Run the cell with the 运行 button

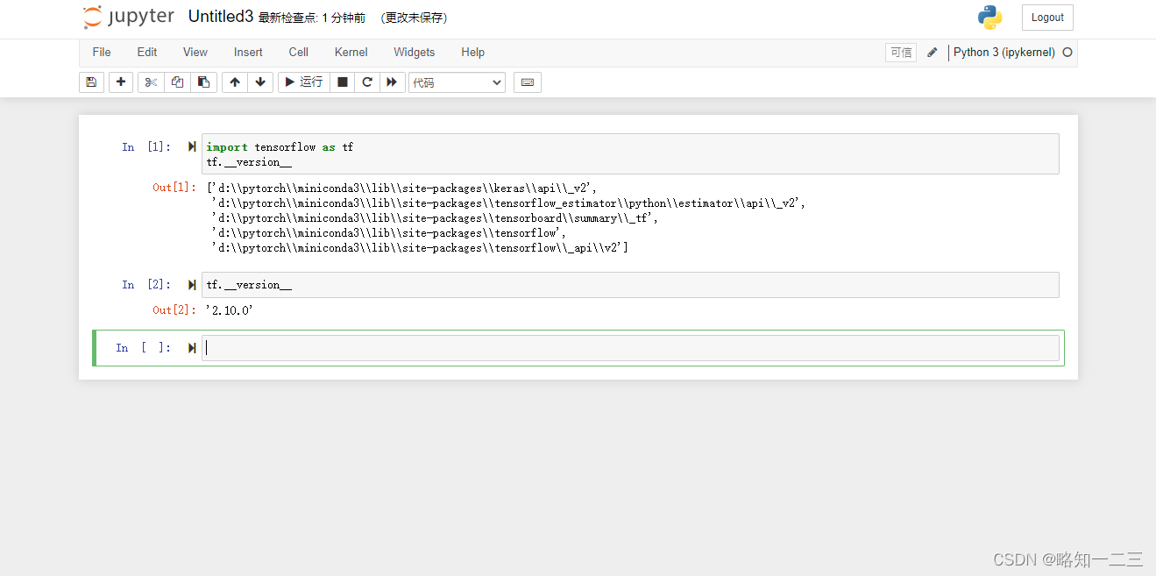(302, 82)
